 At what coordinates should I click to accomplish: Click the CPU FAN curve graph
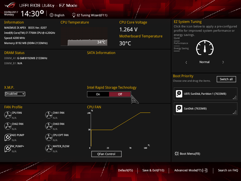tap(120, 130)
